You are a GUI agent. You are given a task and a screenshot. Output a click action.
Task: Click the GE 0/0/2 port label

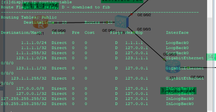pos(144,15)
